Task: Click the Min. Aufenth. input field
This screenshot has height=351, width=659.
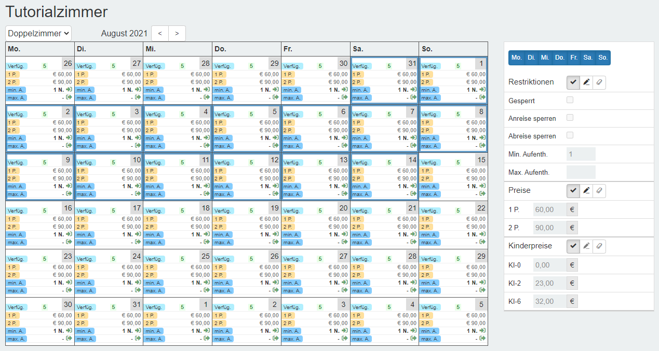Action: click(581, 154)
